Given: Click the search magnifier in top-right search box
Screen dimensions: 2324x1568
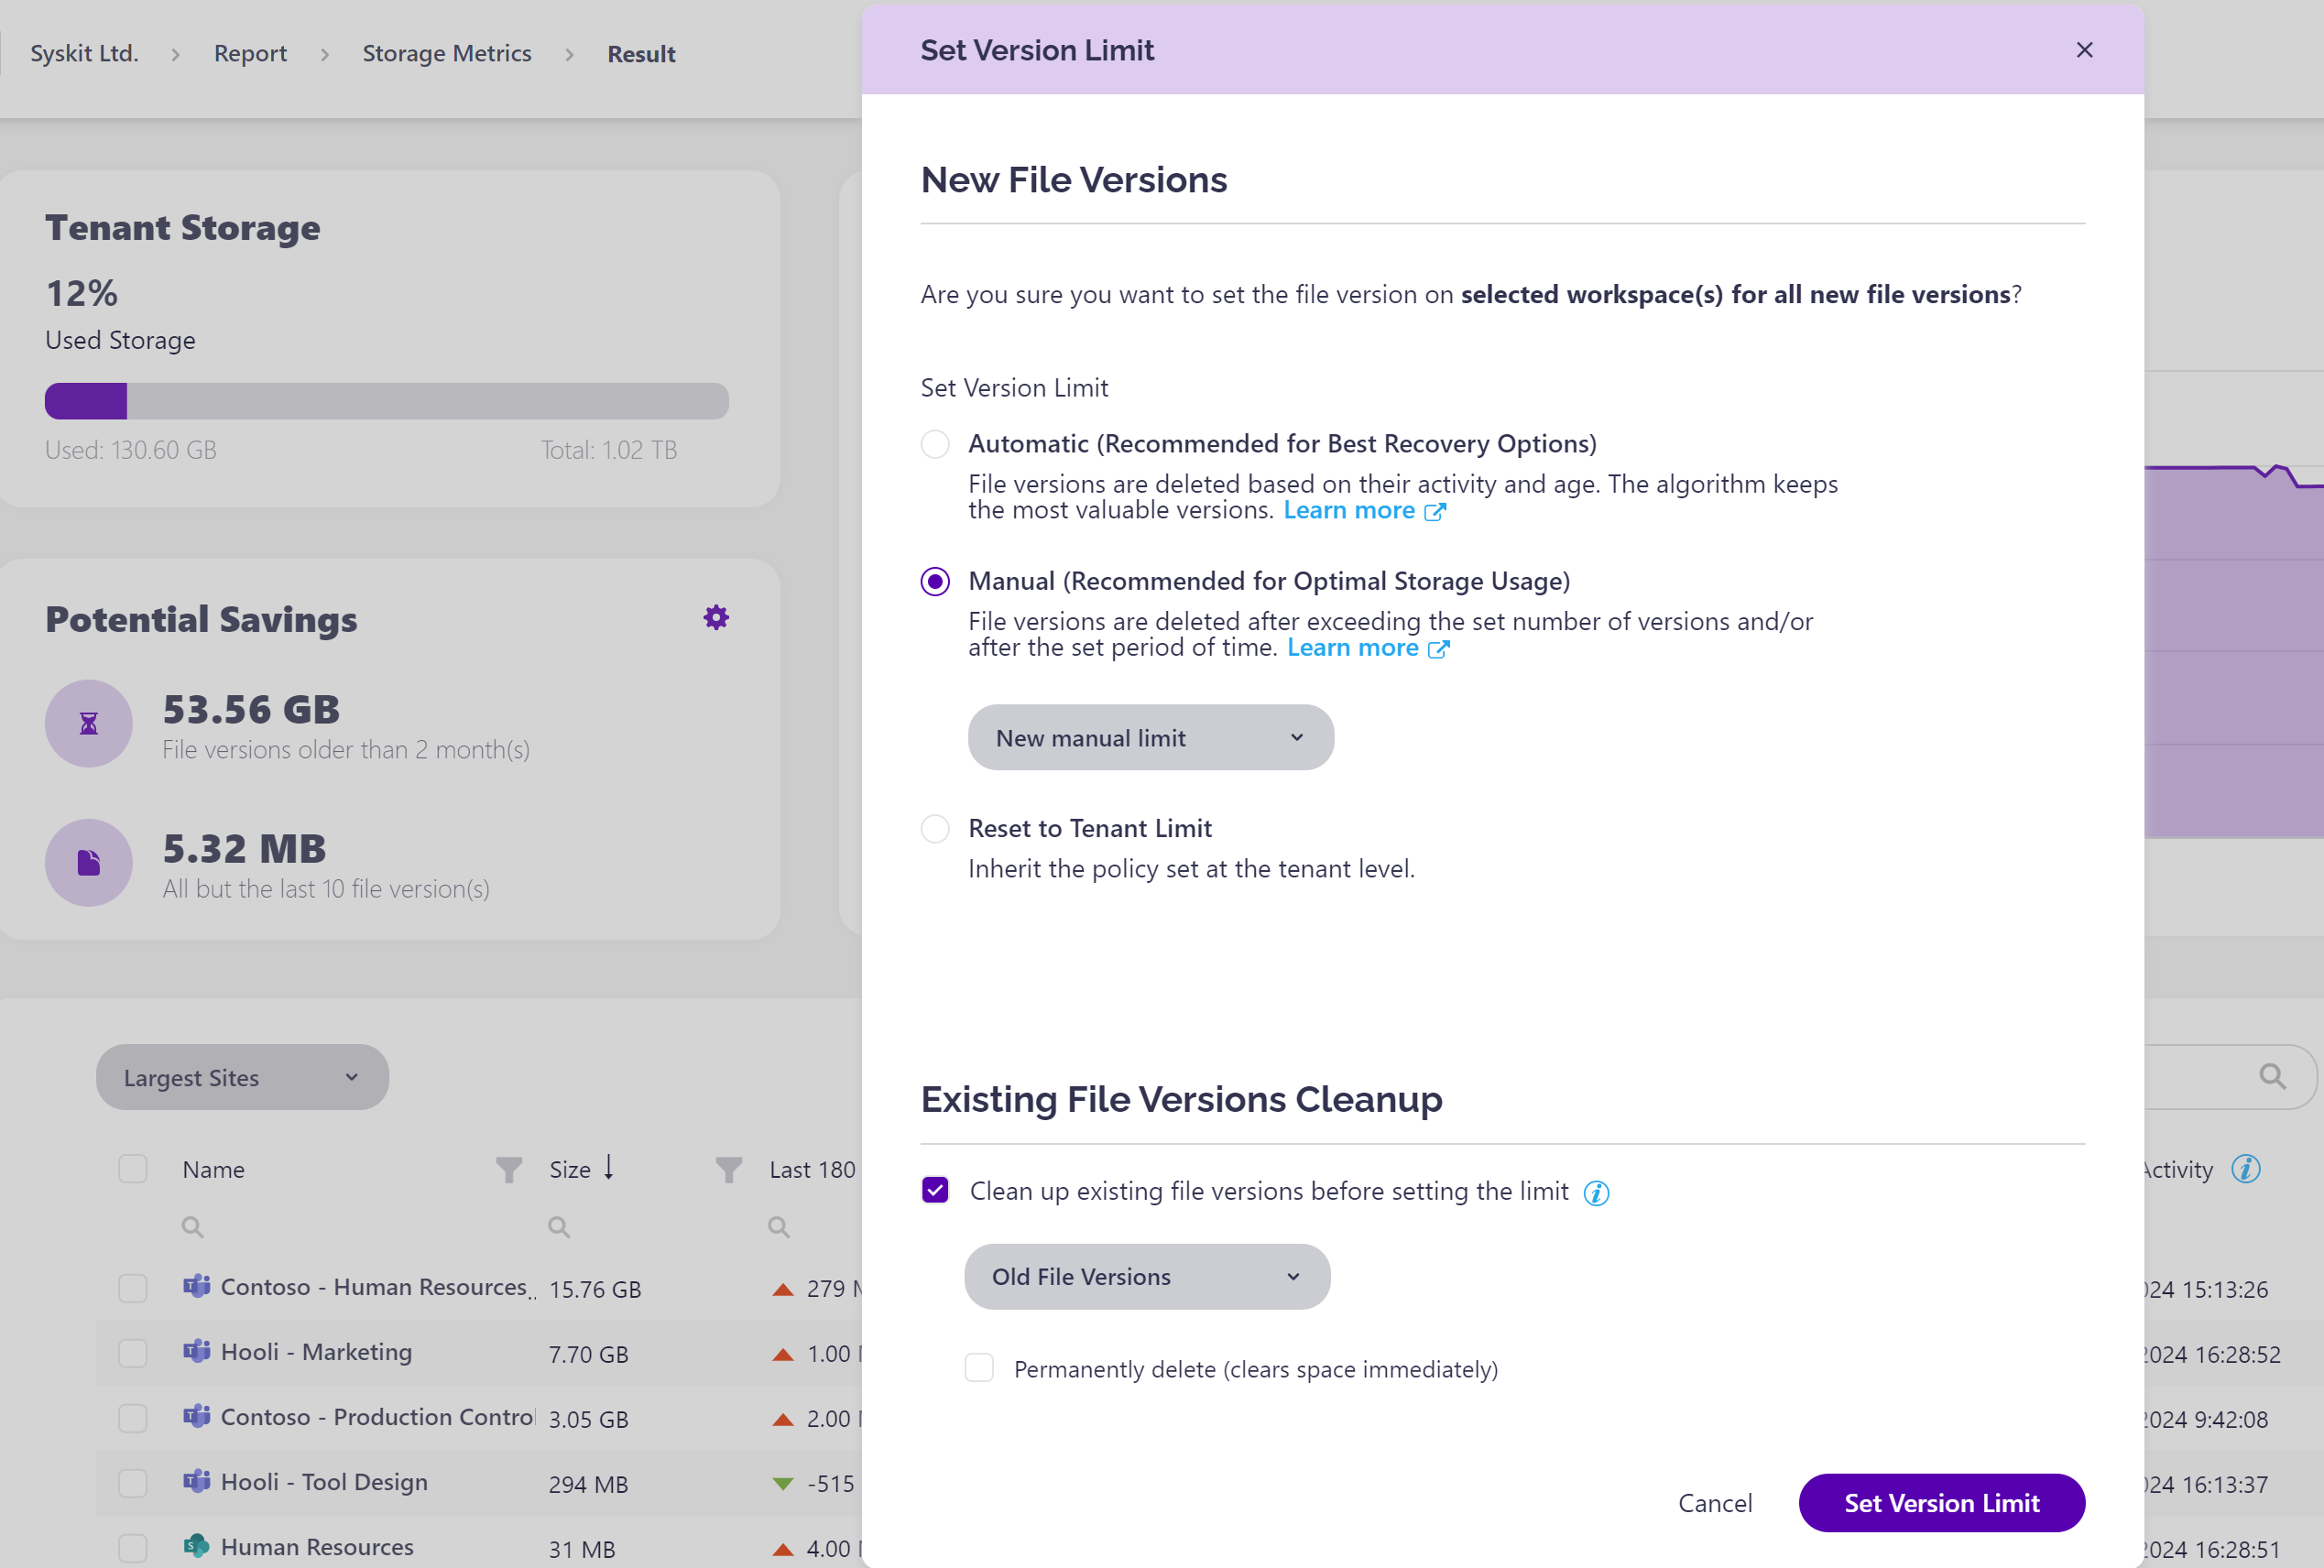Looking at the screenshot, I should (2272, 1076).
